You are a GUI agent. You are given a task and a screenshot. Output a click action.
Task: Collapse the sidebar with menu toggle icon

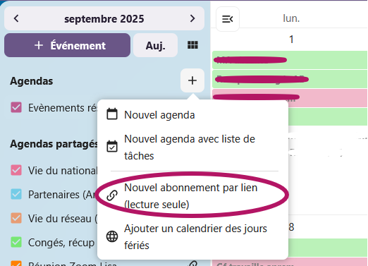click(228, 19)
